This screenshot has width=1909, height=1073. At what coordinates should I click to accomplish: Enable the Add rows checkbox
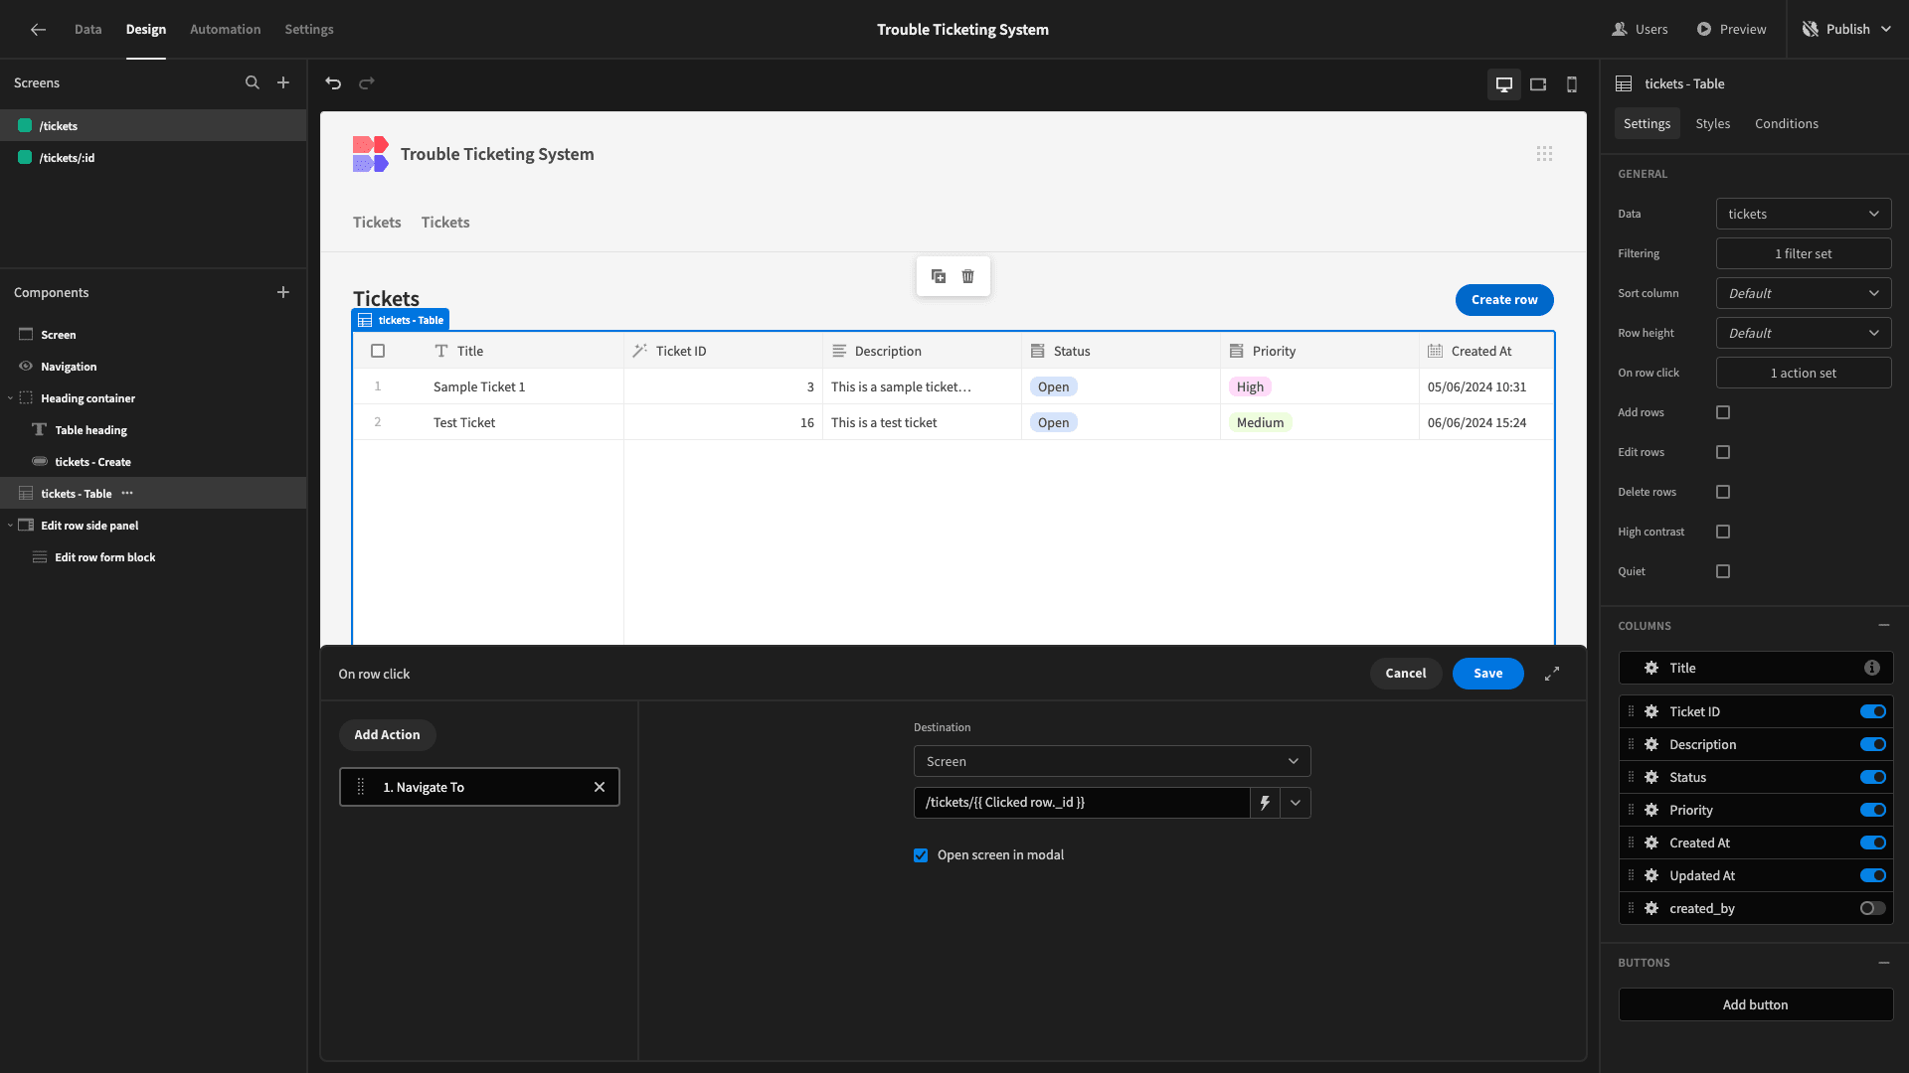click(1723, 412)
